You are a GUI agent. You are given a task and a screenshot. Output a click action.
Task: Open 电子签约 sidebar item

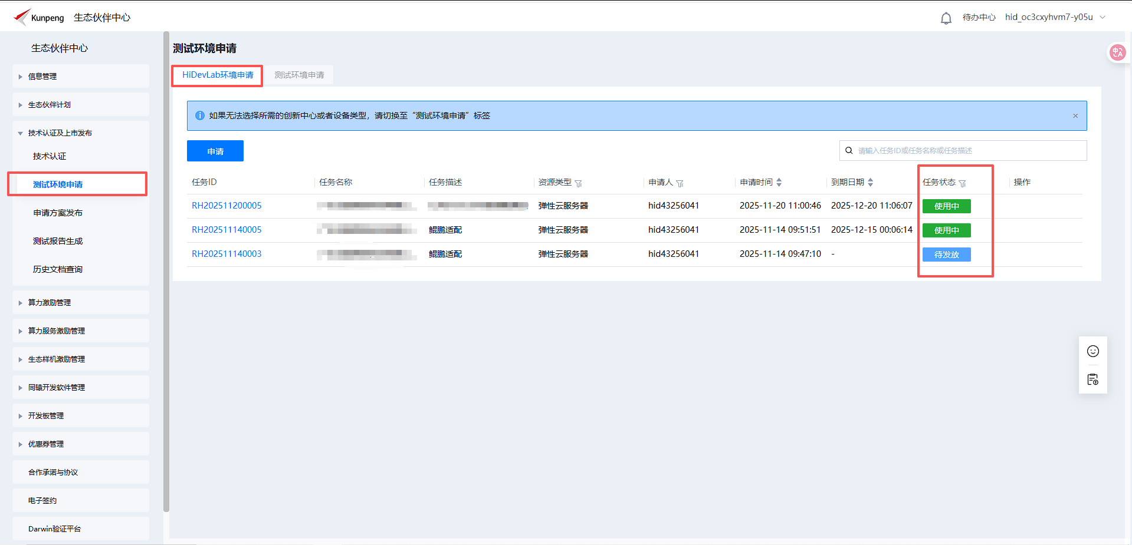80,500
